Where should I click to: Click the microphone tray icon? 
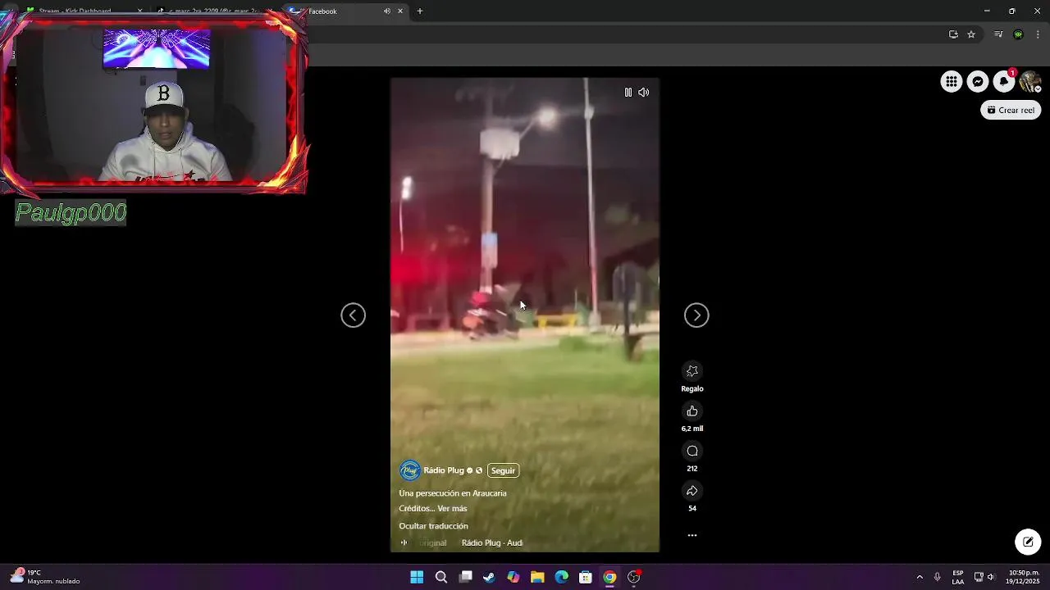(x=938, y=577)
